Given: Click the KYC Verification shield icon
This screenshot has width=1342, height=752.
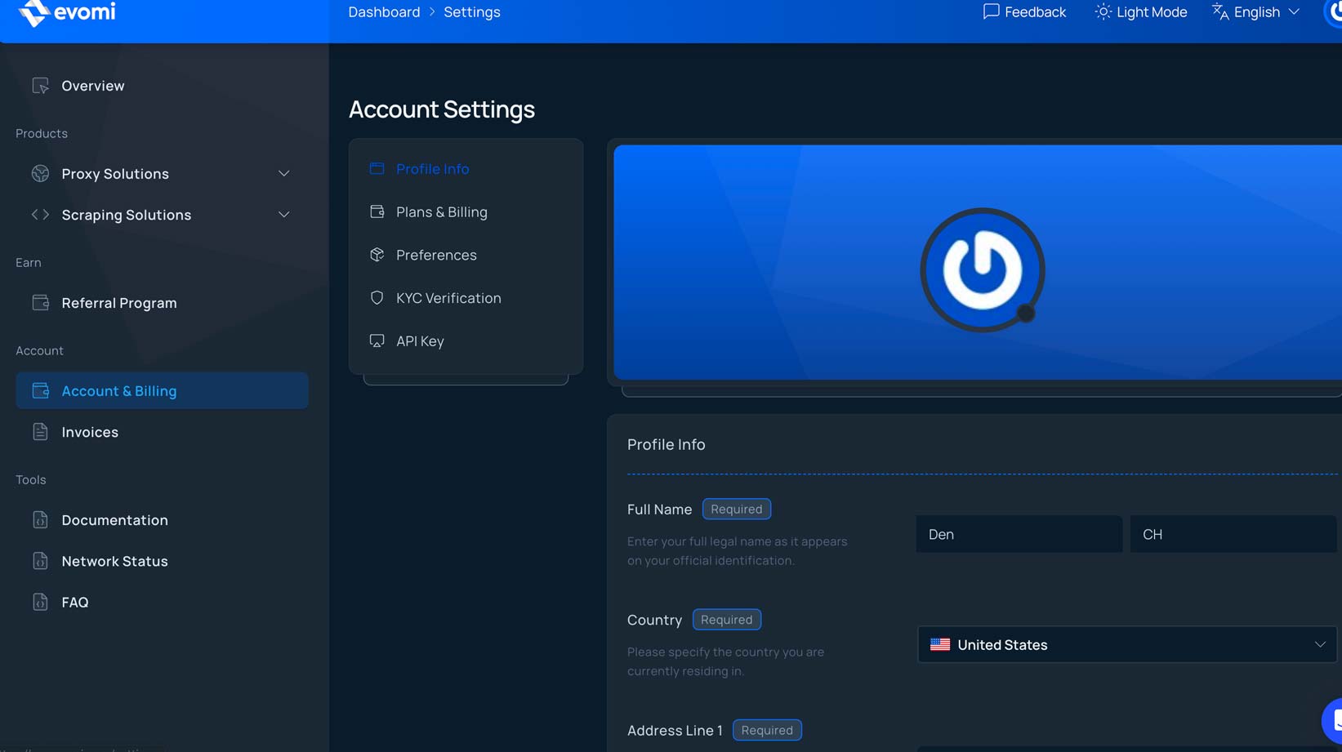Looking at the screenshot, I should 377,298.
